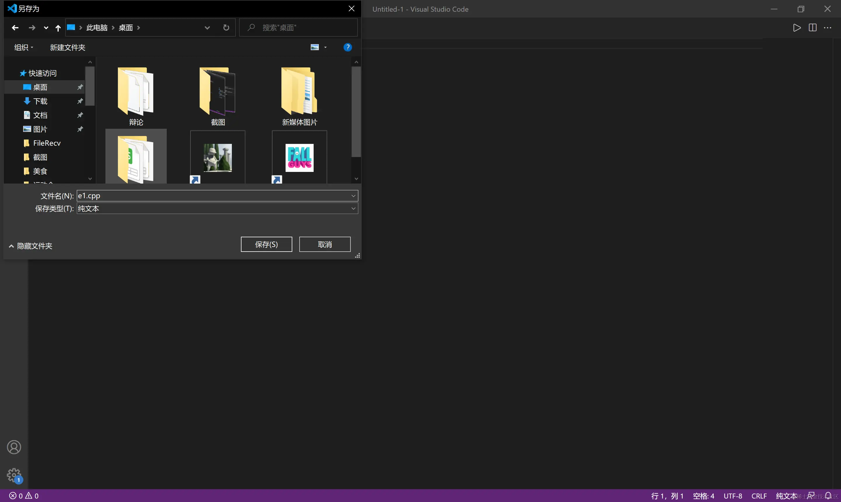
Task: Open the Accounts icon in activity bar
Action: click(14, 447)
